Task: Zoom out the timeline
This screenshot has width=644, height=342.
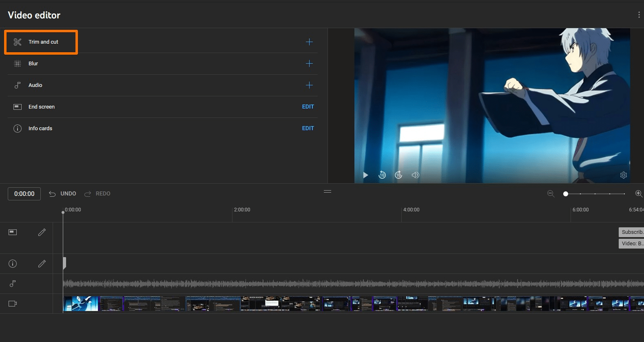Action: click(x=551, y=194)
